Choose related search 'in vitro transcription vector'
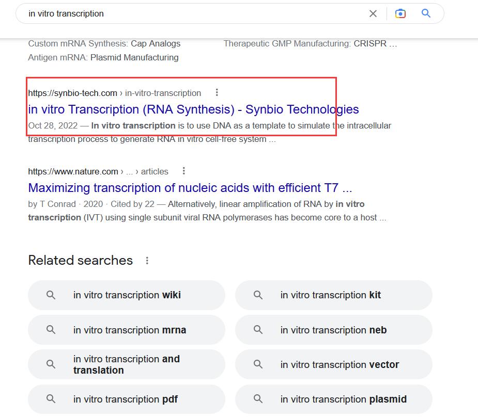478x417 pixels. (340, 364)
